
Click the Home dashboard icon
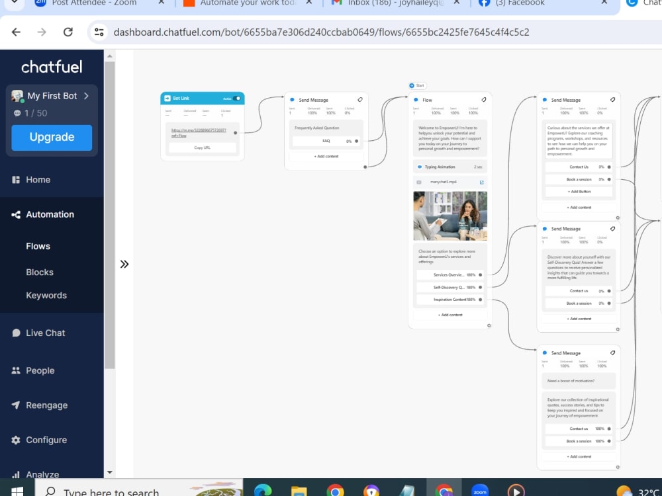16,180
